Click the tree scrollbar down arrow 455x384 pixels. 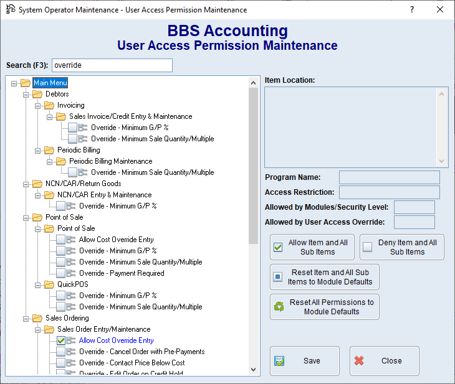(254, 368)
